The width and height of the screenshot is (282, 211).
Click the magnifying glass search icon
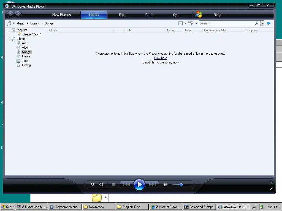(257, 23)
